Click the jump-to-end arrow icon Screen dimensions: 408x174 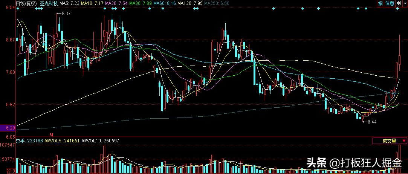click(x=399, y=3)
